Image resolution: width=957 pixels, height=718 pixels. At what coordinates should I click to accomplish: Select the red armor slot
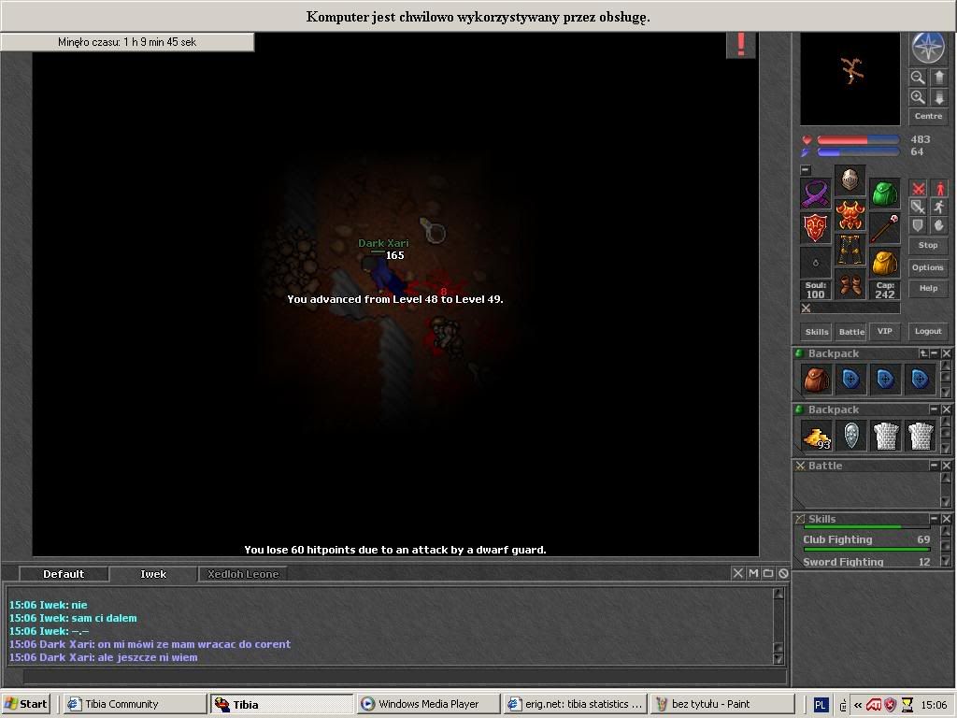850,214
